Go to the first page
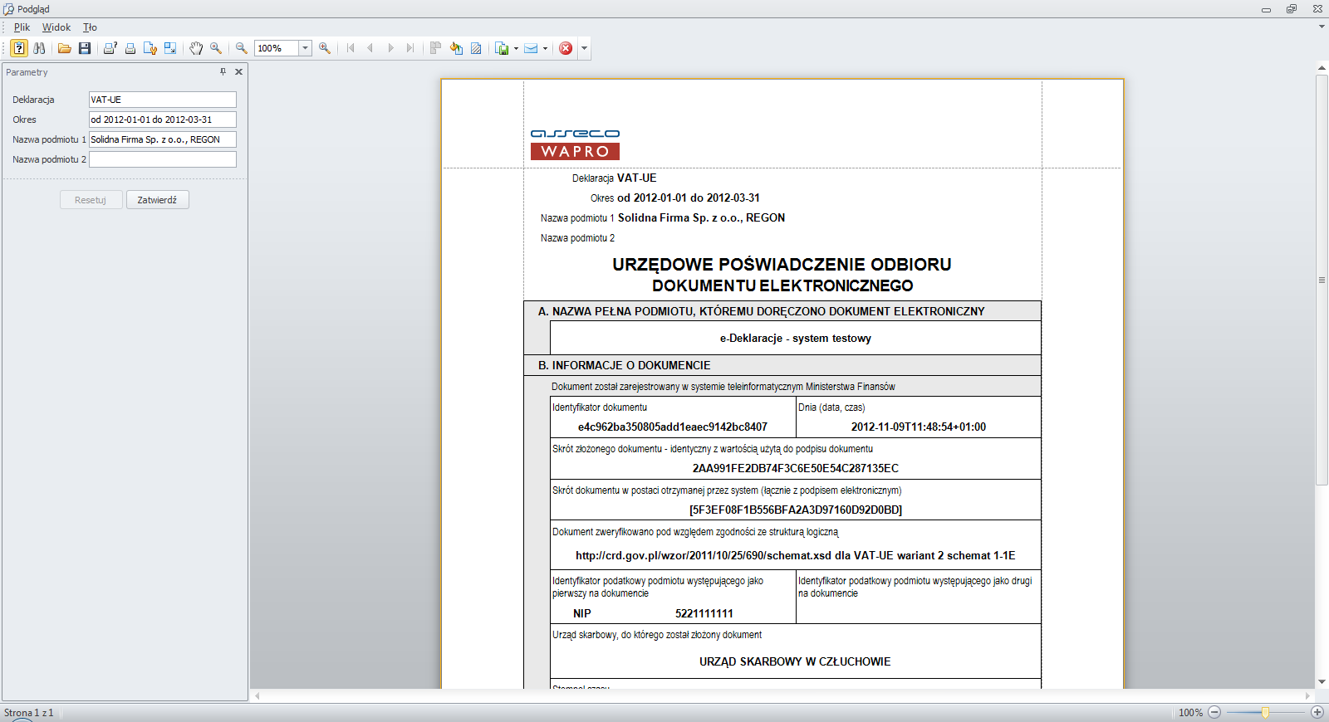The height and width of the screenshot is (722, 1329). coord(351,48)
